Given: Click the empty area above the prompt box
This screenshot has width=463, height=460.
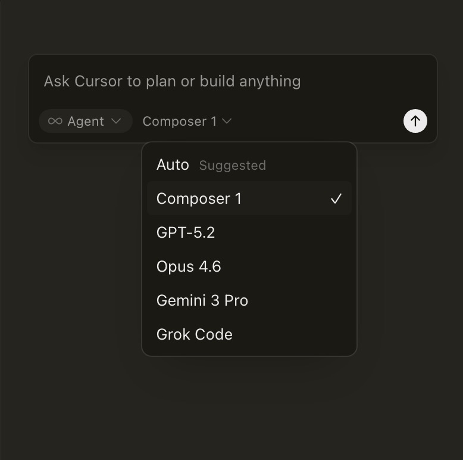Looking at the screenshot, I should pyautogui.click(x=232, y=27).
